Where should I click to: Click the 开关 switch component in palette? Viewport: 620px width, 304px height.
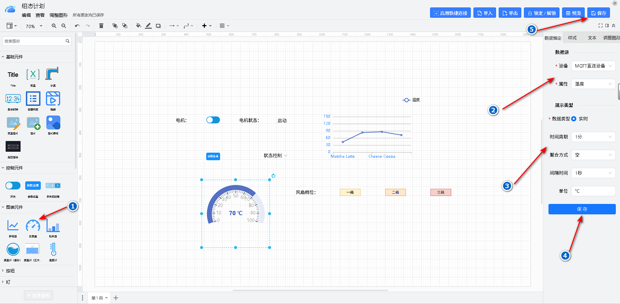(13, 186)
